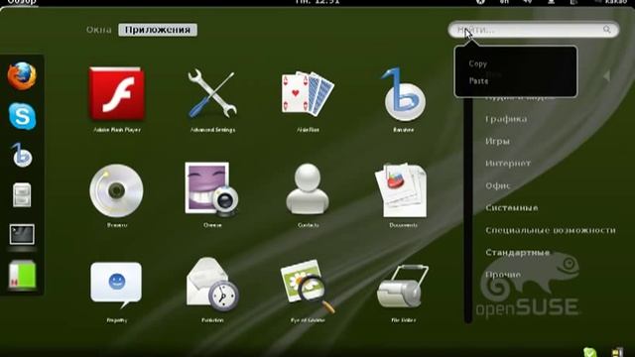The width and height of the screenshot is (635, 357).
Task: Open the green-and-white dock icon
Action: pos(22,275)
